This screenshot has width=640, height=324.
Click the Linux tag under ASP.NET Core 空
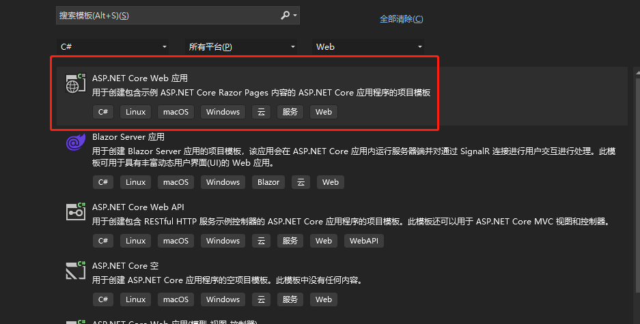tap(135, 299)
